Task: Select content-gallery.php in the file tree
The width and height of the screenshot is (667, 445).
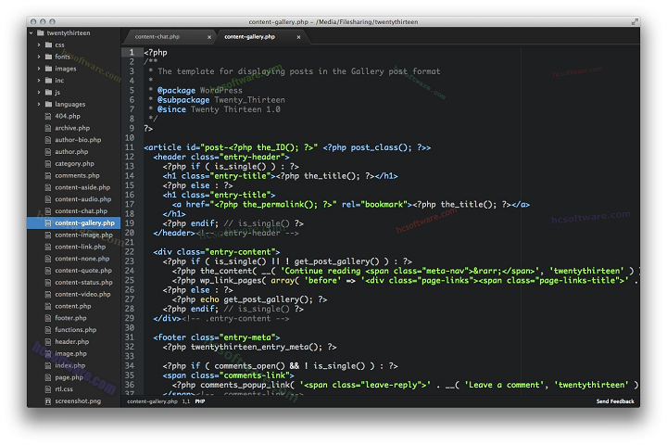Action: [x=74, y=222]
